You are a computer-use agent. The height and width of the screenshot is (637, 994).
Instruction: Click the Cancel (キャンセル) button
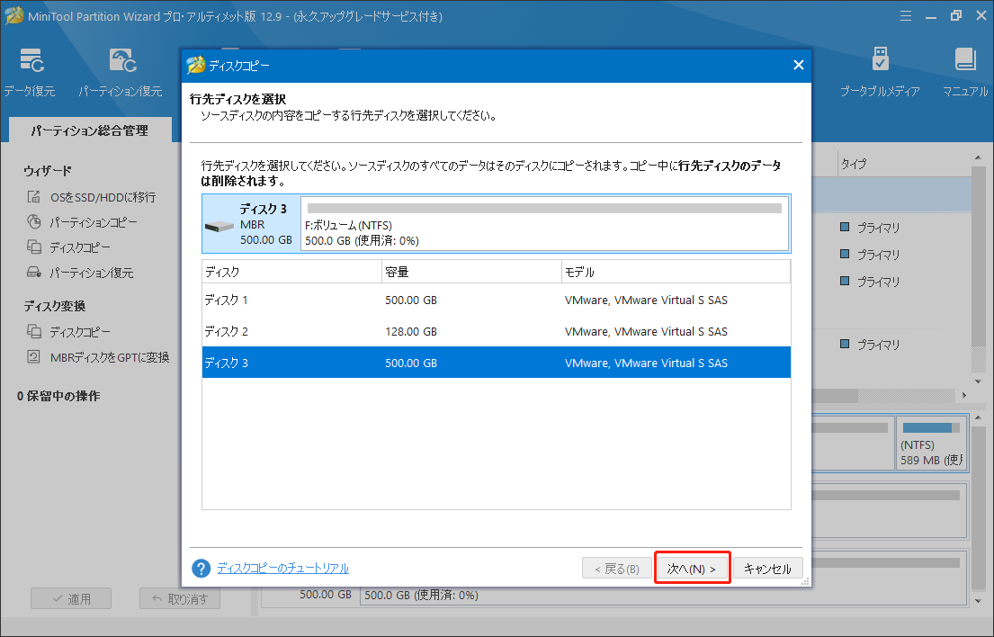pos(767,569)
